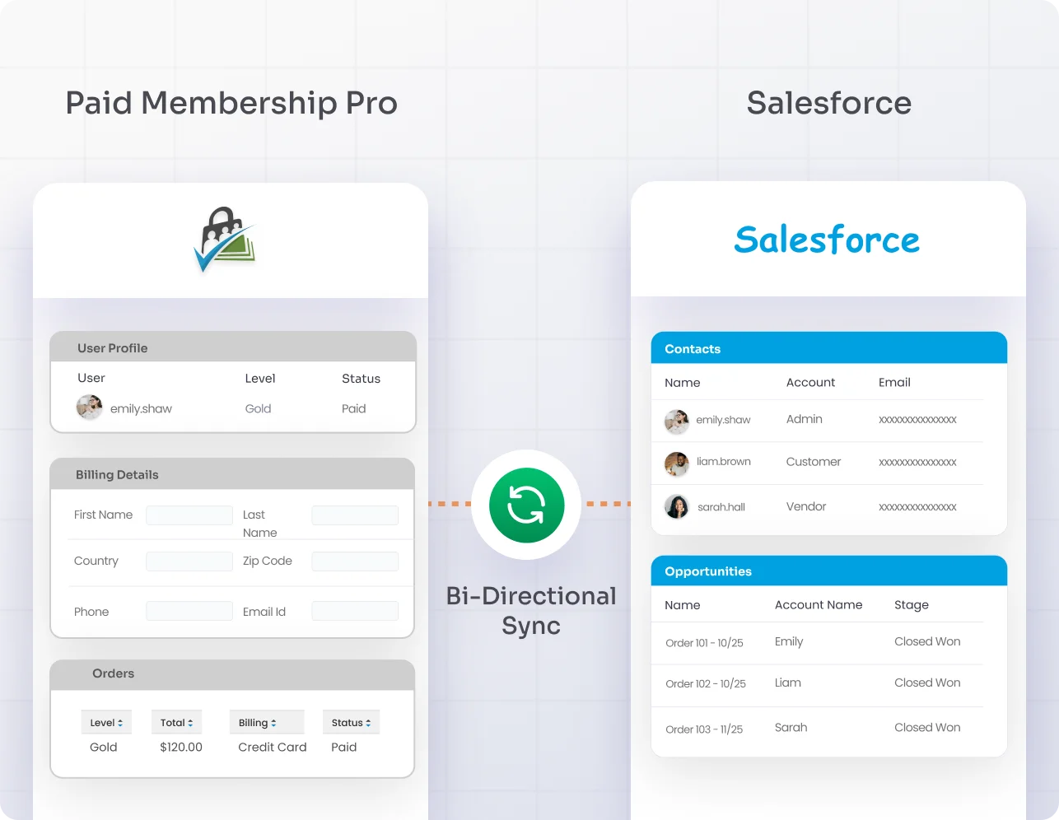Select the Orders panel header

click(x=232, y=674)
